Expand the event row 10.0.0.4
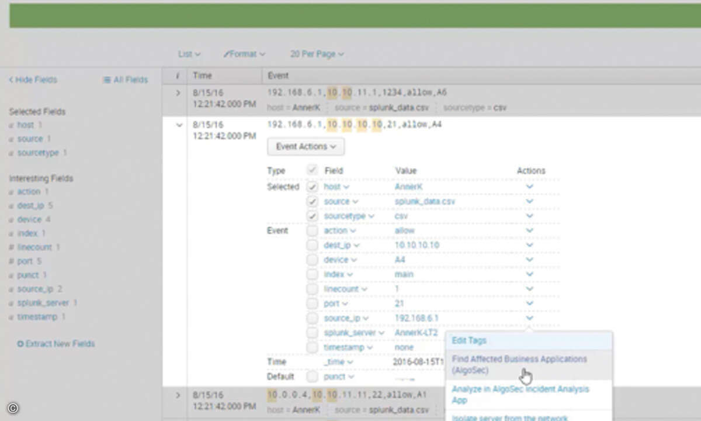Viewport: 701px width, 421px height. point(178,395)
